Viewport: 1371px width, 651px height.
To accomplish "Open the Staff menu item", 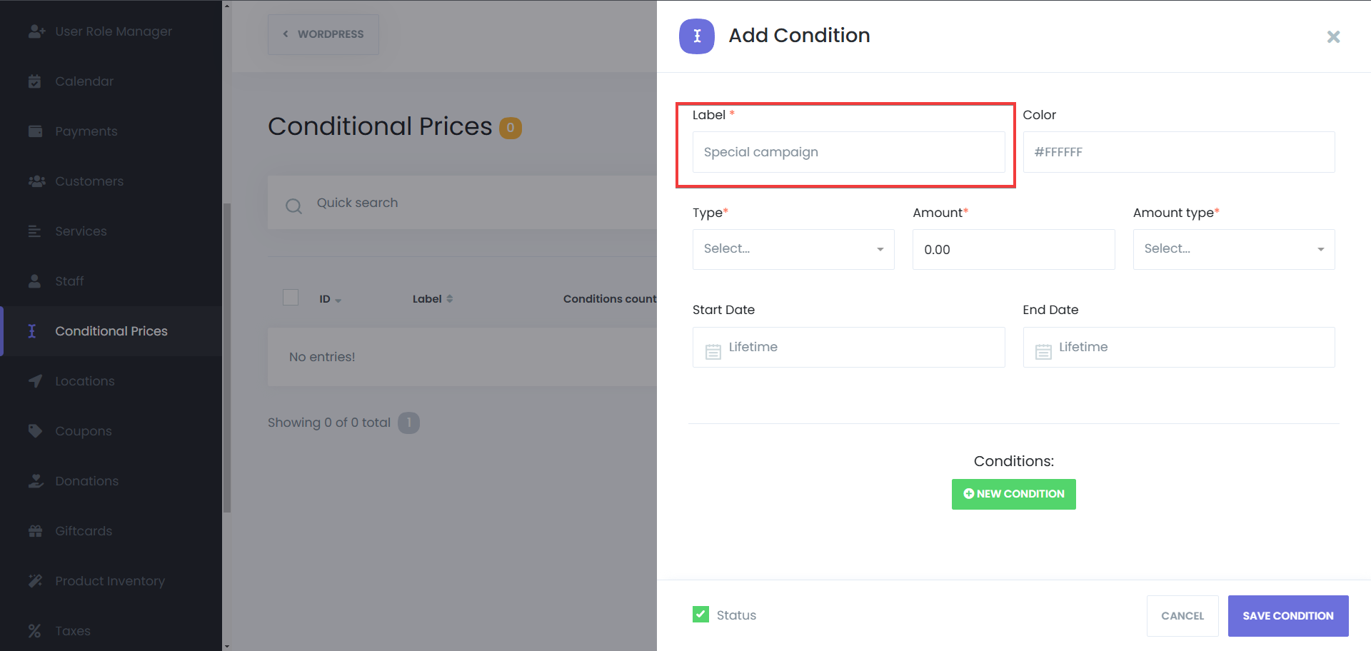I will click(x=69, y=281).
